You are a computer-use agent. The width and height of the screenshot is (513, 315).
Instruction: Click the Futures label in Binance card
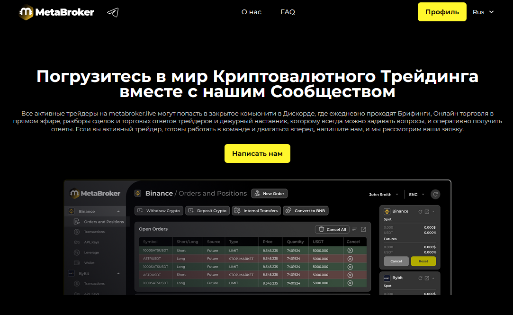[x=390, y=239]
